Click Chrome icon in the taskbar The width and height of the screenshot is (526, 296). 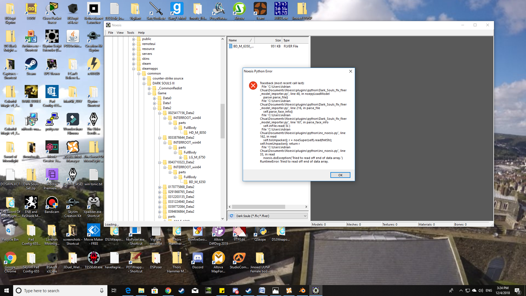tap(168, 291)
